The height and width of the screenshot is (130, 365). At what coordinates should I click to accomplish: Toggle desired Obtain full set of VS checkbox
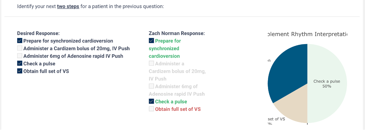[x=20, y=71]
